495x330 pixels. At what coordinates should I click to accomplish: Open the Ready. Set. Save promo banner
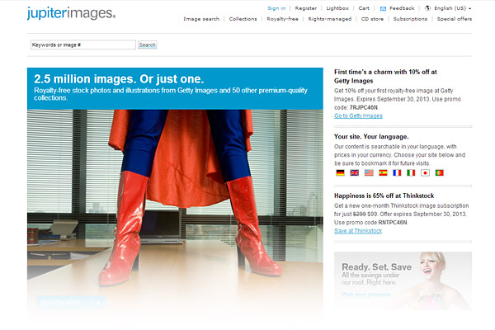pyautogui.click(x=403, y=280)
